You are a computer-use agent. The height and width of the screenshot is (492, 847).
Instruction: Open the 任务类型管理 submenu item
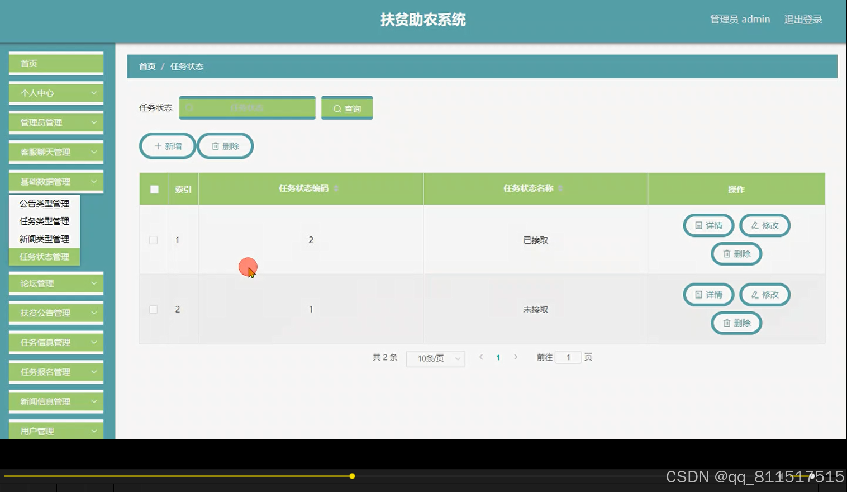45,221
